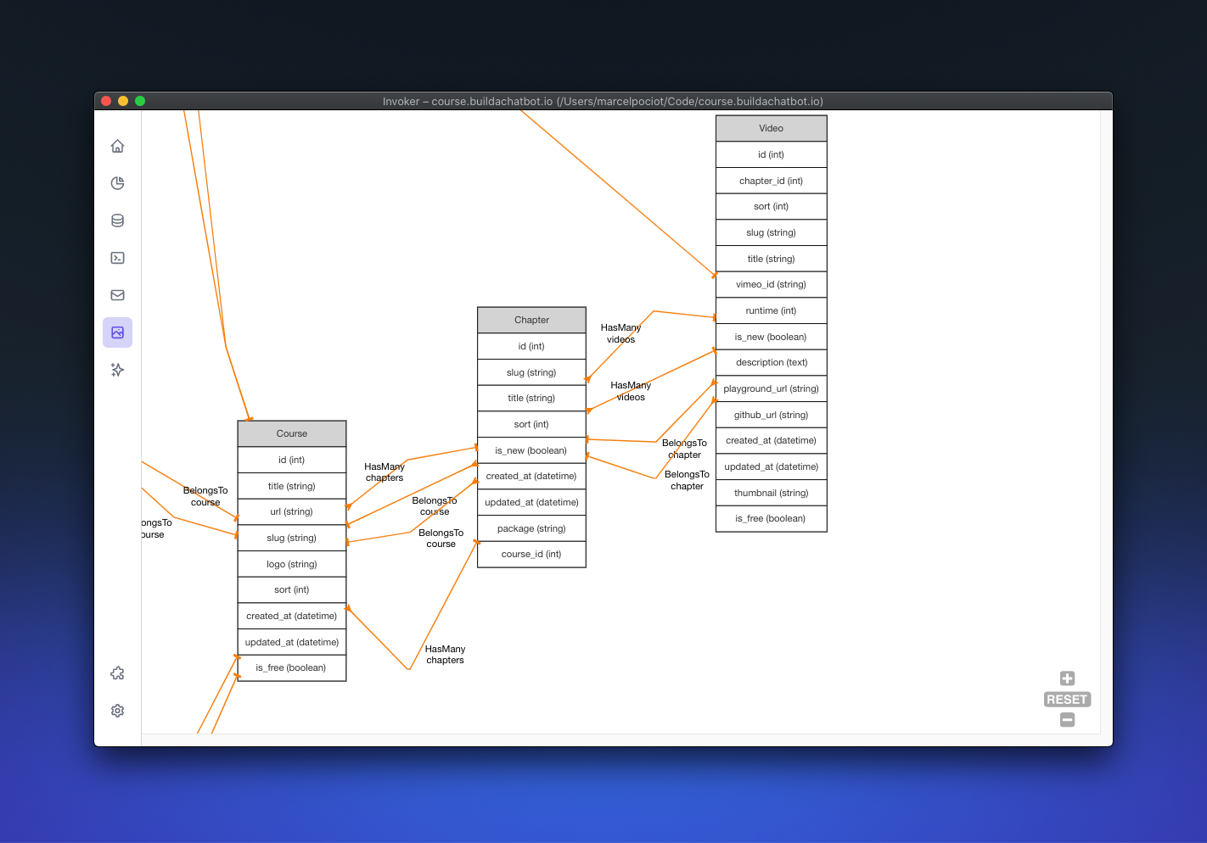This screenshot has height=843, width=1207.
Task: Launch the terminal console icon
Action: click(117, 258)
